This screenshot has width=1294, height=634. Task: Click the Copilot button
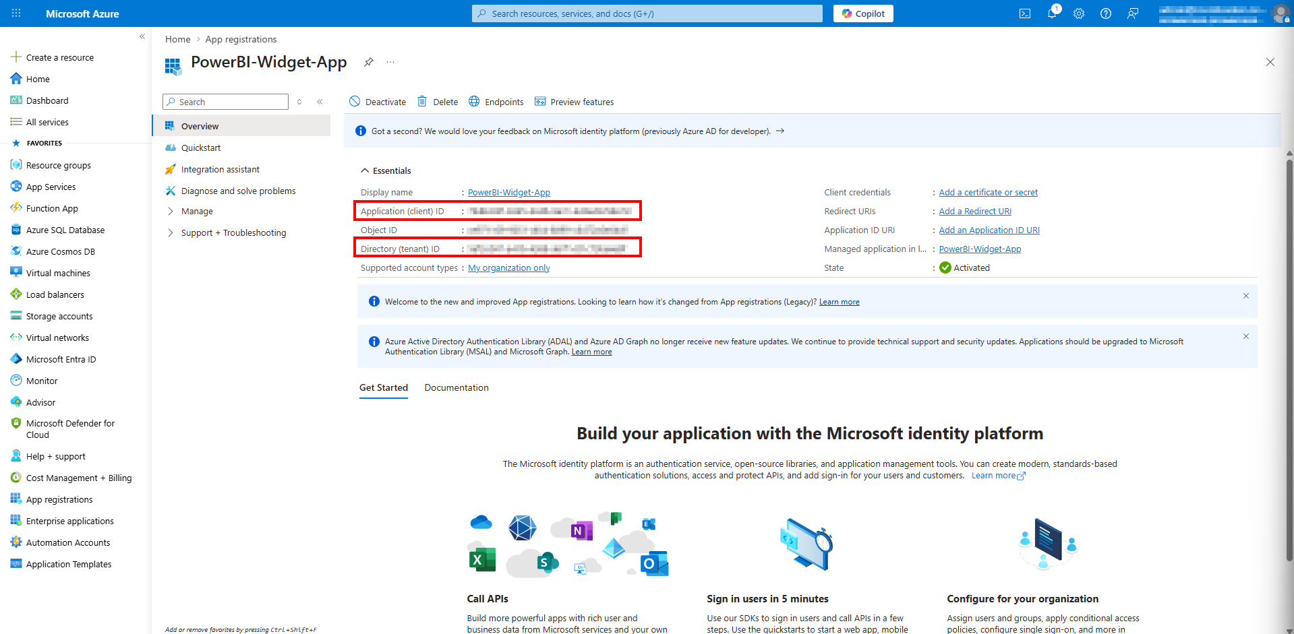862,13
